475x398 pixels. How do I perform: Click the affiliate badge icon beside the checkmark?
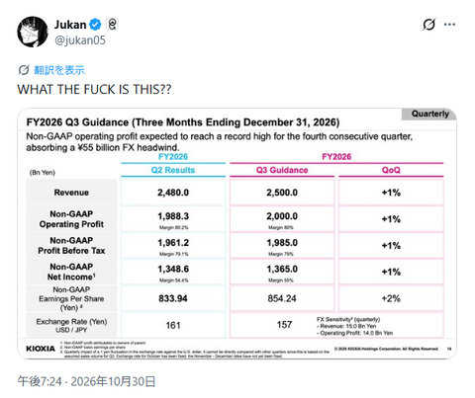(112, 25)
